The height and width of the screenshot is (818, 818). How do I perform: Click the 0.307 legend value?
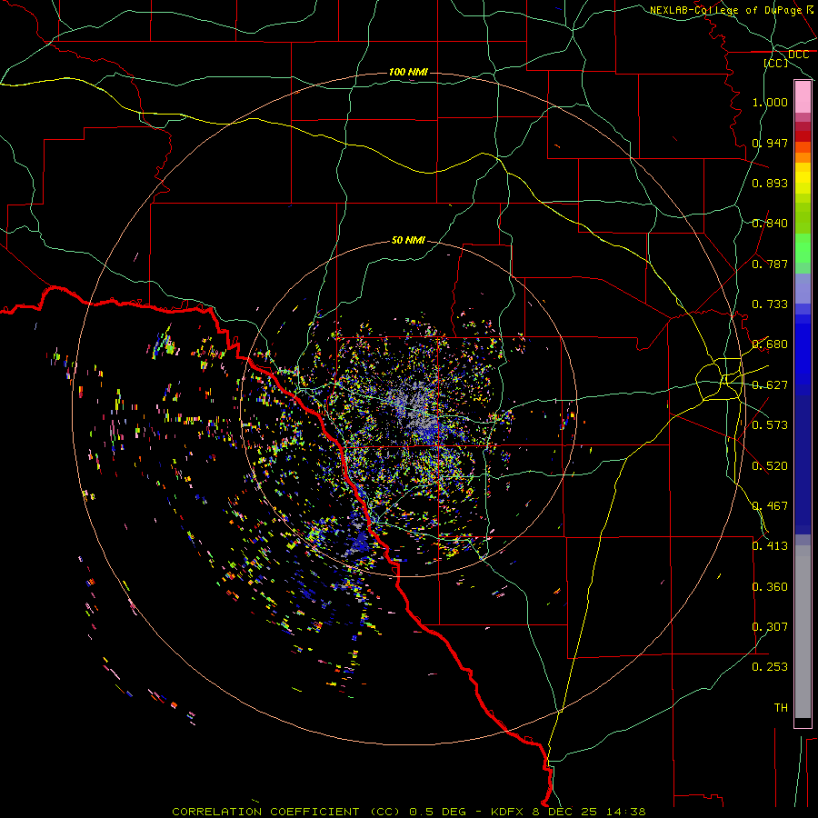[770, 627]
